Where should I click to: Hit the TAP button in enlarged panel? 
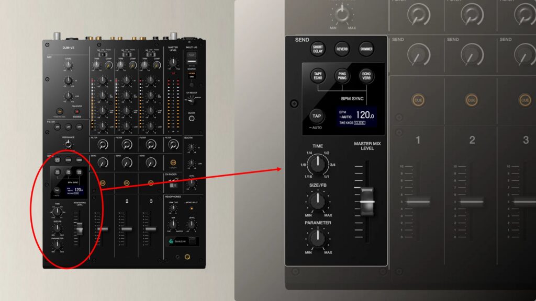point(317,116)
